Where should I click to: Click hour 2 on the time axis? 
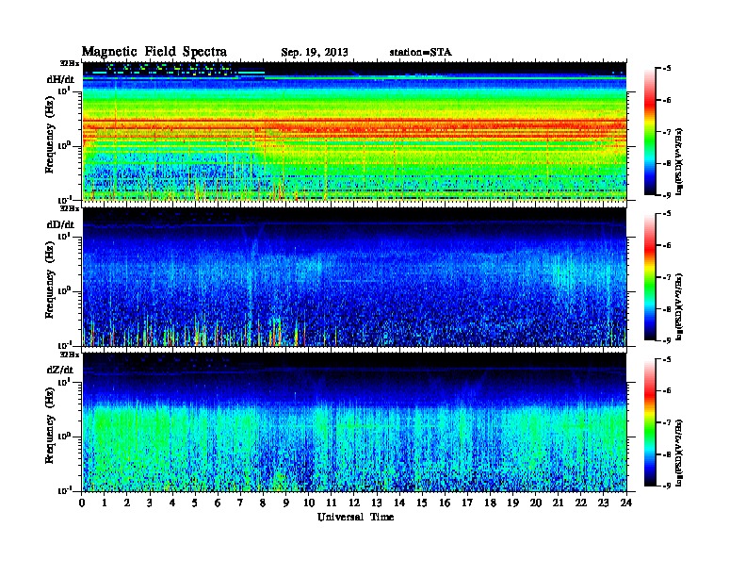127,503
